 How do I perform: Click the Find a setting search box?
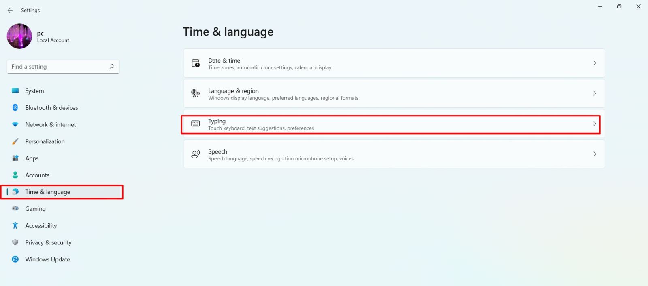pos(59,67)
